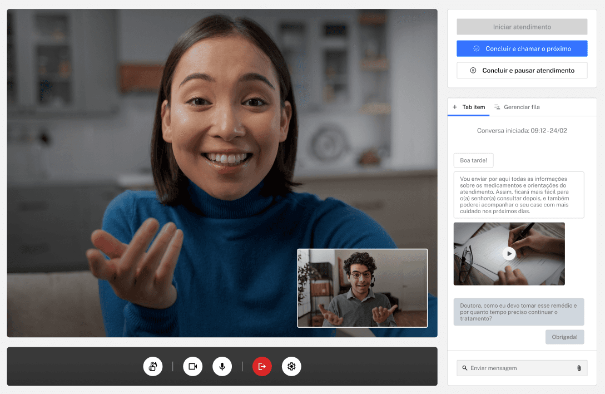Click the magnifier icon in message field
The width and height of the screenshot is (605, 394).
pyautogui.click(x=464, y=368)
